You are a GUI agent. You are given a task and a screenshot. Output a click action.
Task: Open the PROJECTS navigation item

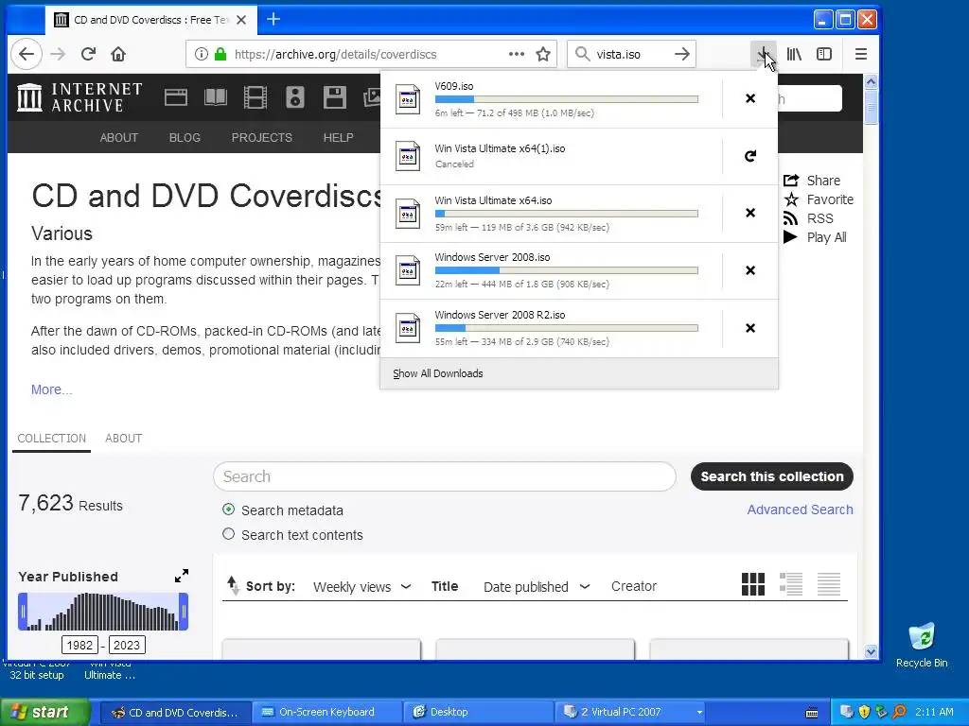pos(261,138)
